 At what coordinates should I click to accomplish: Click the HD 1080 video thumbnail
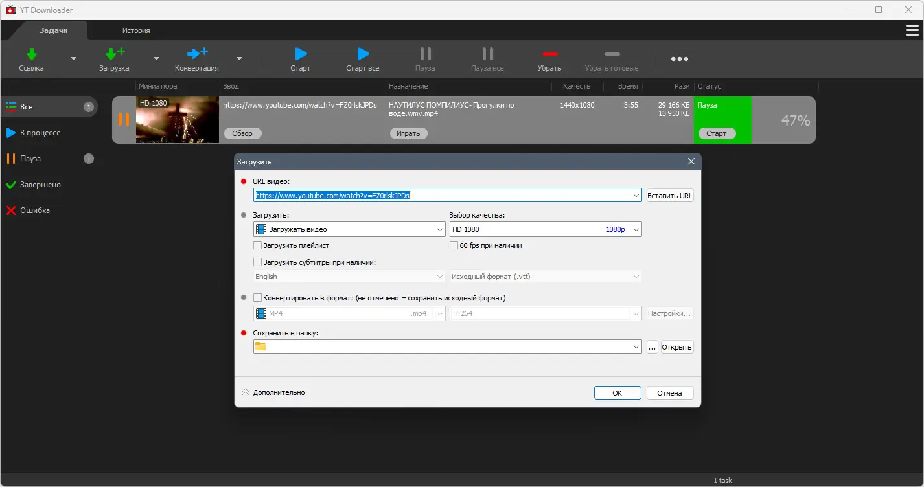click(176, 120)
